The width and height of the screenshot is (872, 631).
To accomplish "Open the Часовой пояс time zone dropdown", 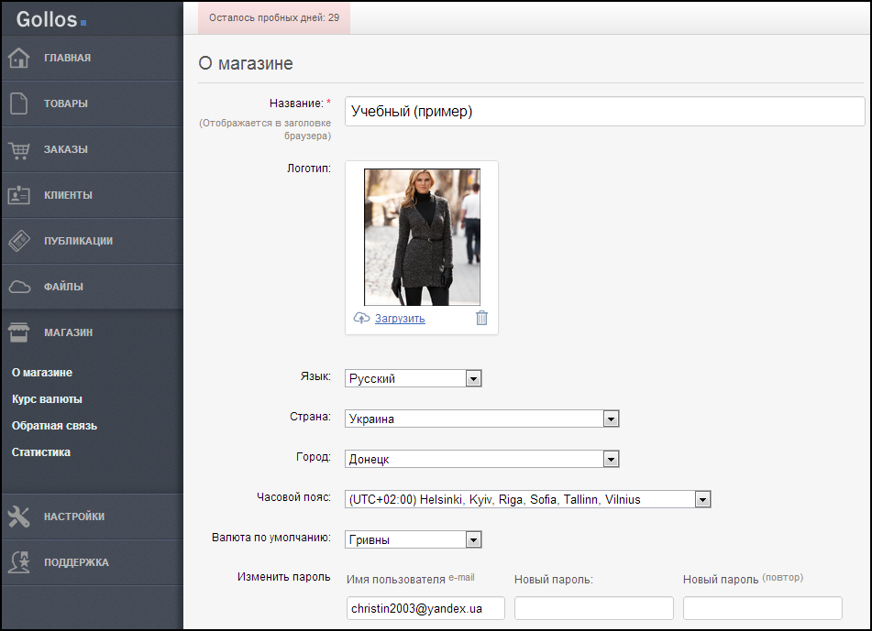I will 528,499.
